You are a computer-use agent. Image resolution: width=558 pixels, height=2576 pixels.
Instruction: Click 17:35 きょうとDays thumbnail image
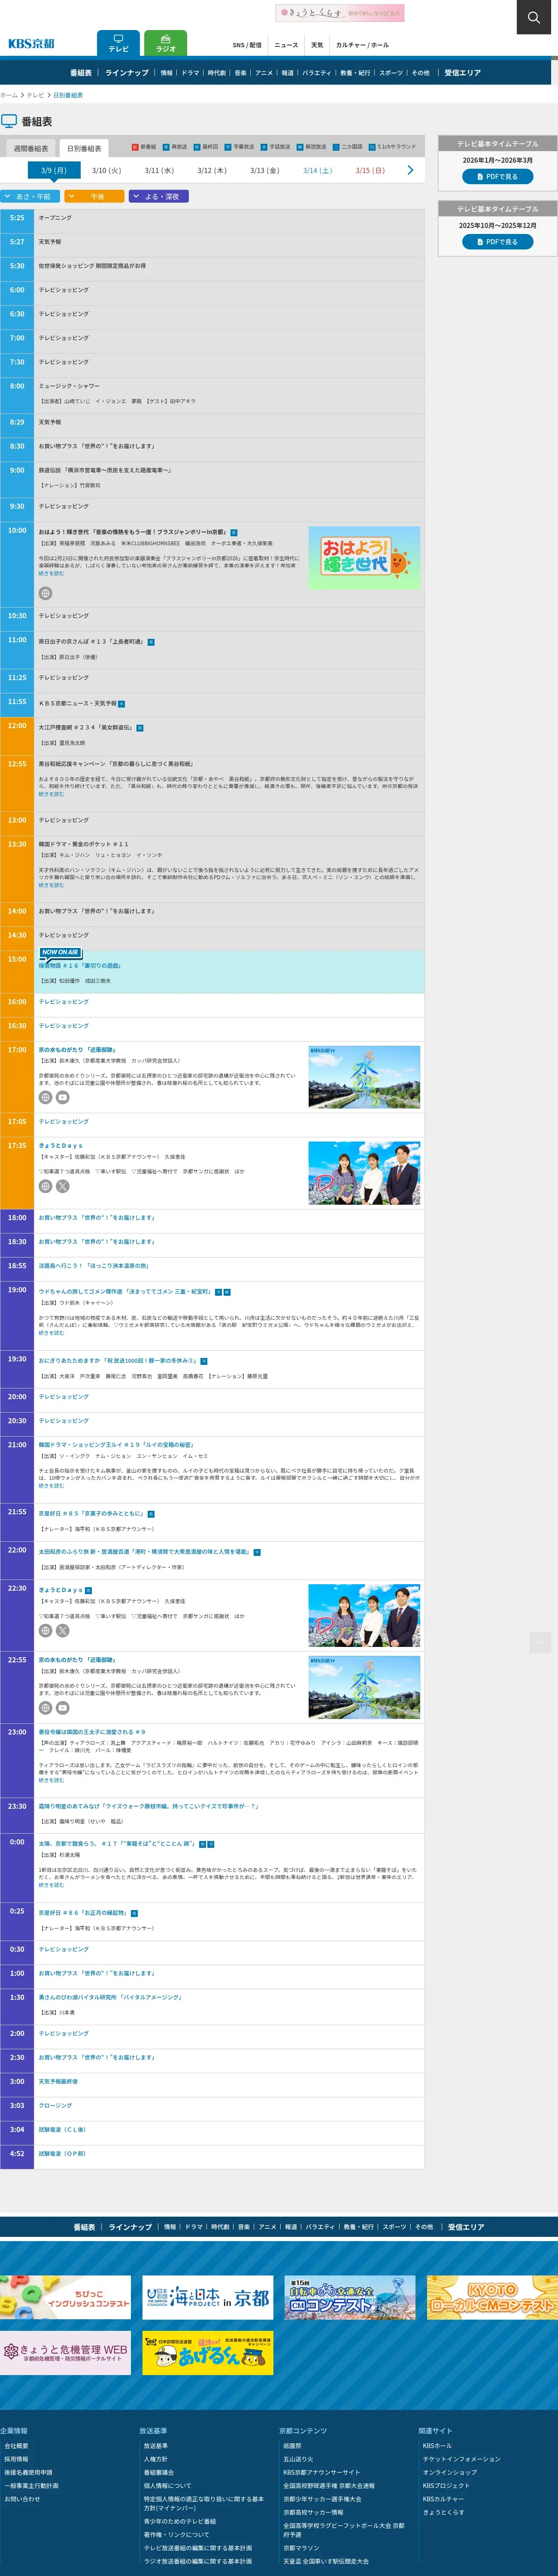click(364, 1172)
